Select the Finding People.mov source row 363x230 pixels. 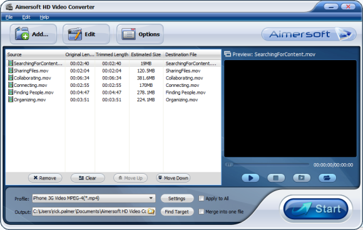(x=34, y=92)
